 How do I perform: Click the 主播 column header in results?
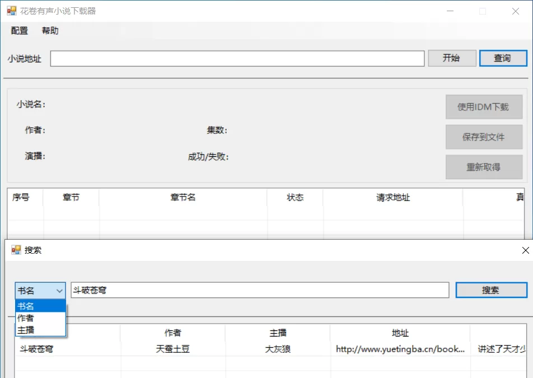tap(278, 333)
